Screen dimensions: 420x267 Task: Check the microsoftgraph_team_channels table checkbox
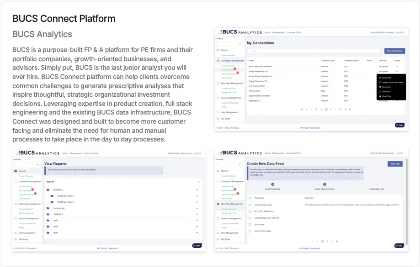[250, 218]
